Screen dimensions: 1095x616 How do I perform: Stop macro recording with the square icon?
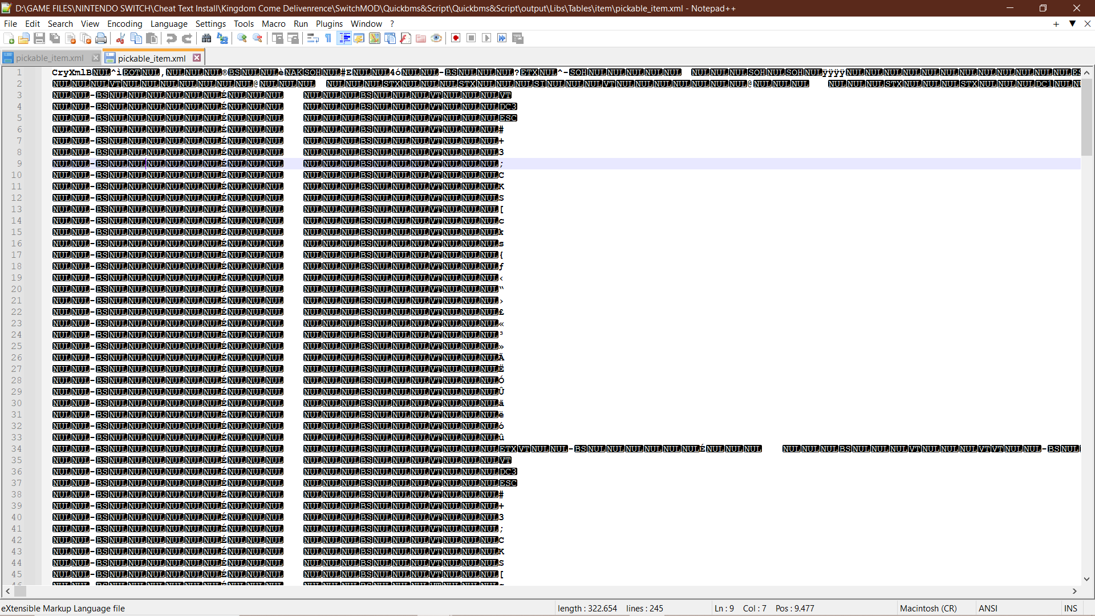[471, 38]
